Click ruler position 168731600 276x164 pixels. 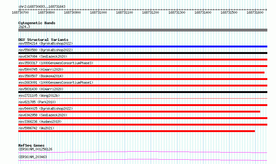(255, 12)
